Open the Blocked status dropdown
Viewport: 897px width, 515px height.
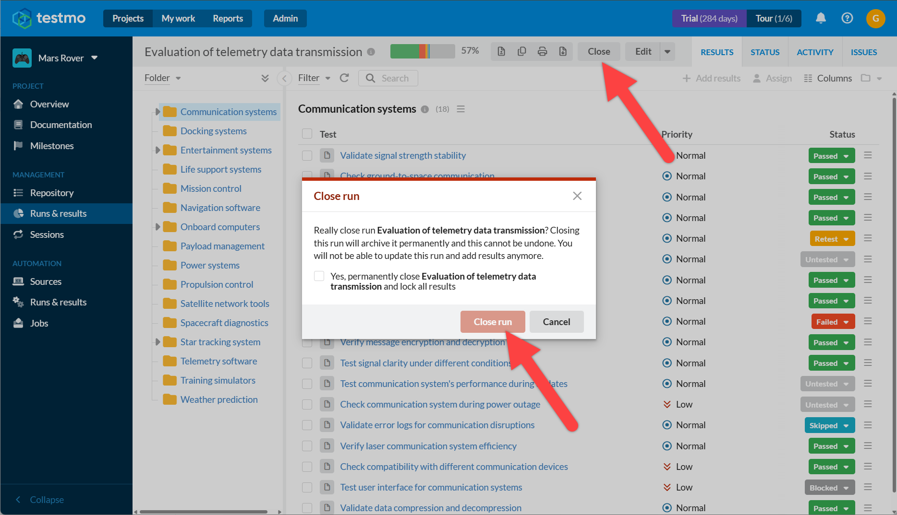coord(830,488)
